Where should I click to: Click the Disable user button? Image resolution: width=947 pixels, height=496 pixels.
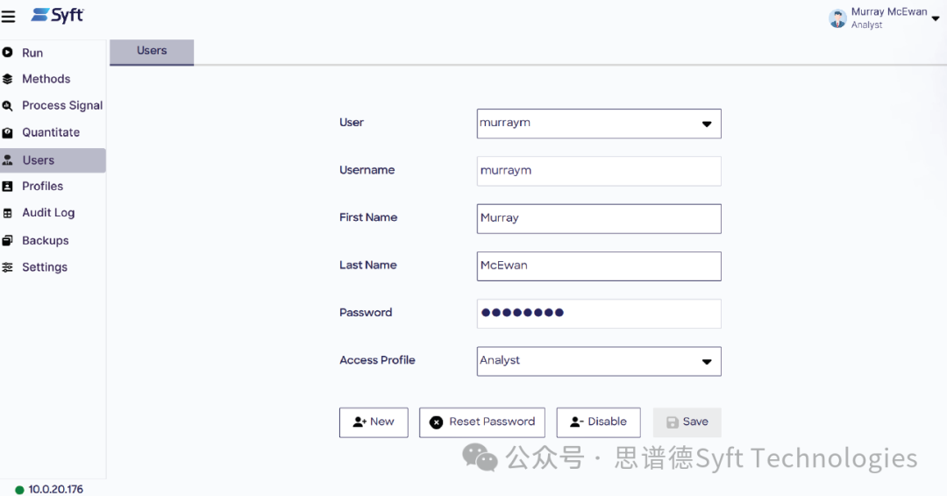coord(599,422)
